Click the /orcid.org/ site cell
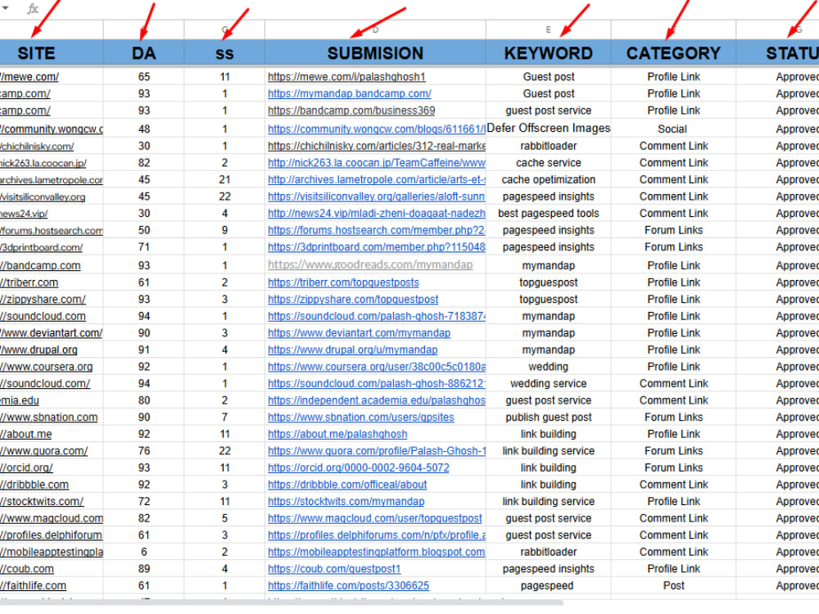The image size is (819, 614). point(52,467)
